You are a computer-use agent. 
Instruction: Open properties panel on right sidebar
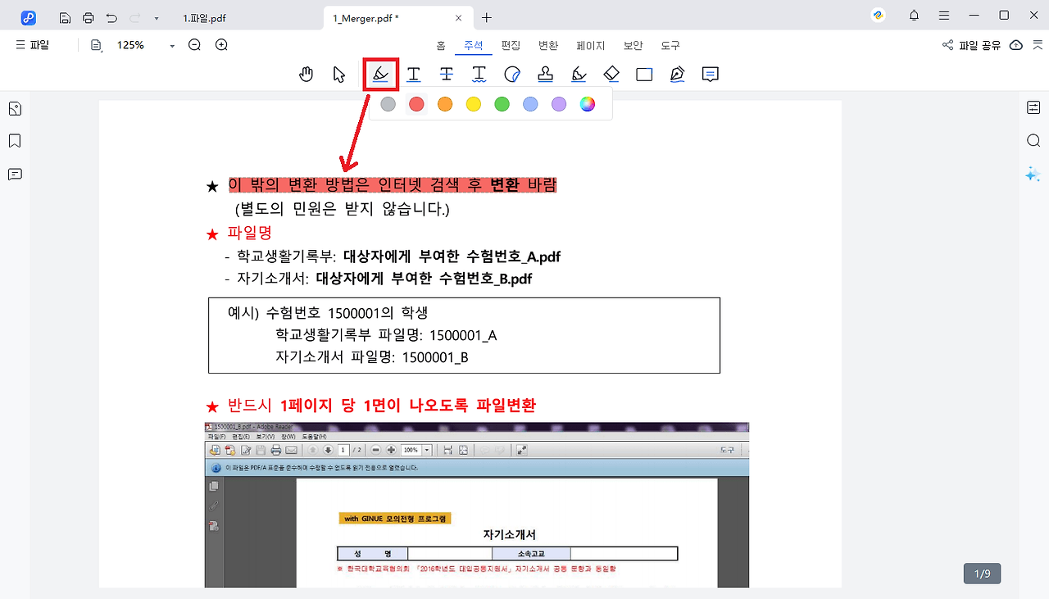tap(1033, 107)
